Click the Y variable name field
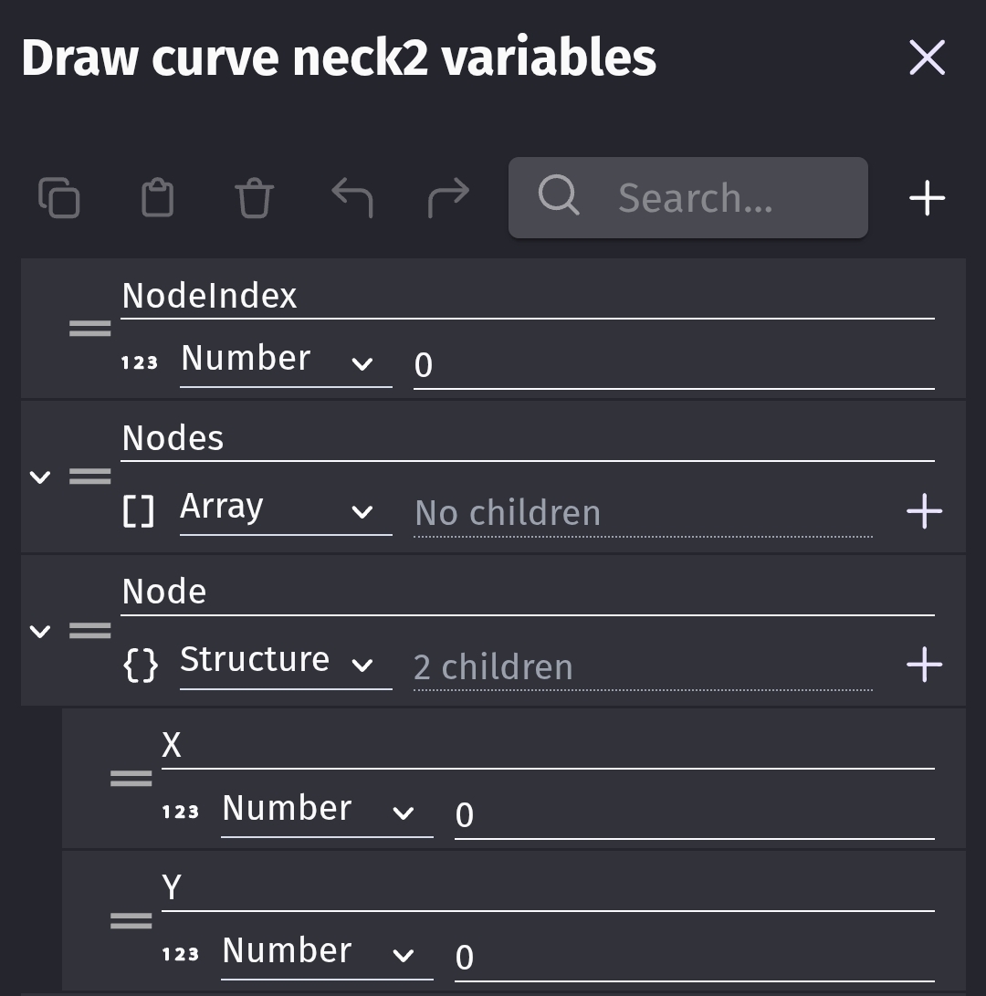This screenshot has width=986, height=996. pos(548,887)
